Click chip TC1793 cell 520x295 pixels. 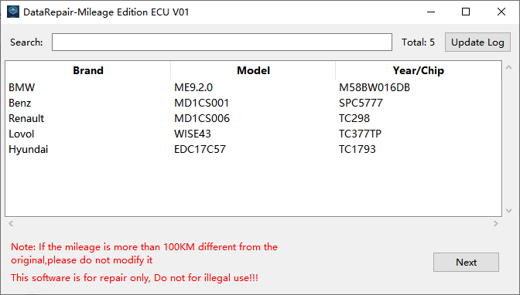(x=357, y=149)
